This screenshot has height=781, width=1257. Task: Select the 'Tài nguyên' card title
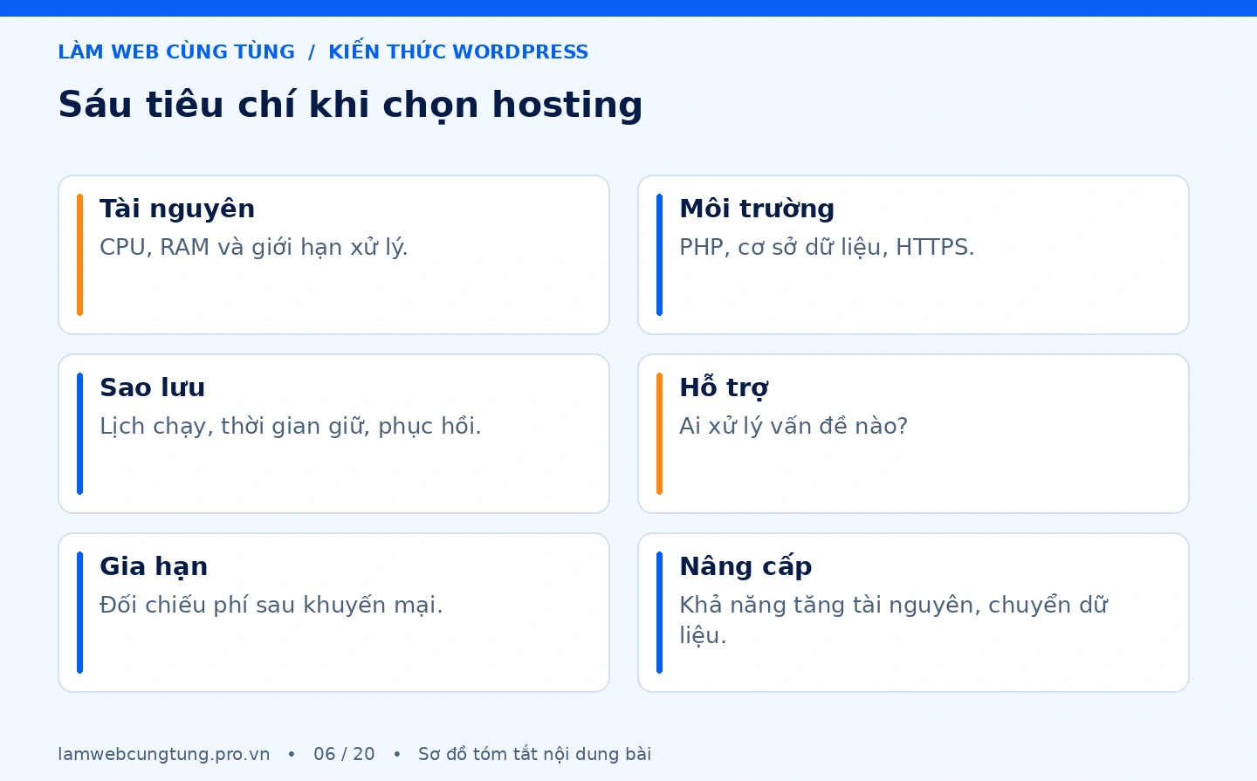click(x=177, y=209)
